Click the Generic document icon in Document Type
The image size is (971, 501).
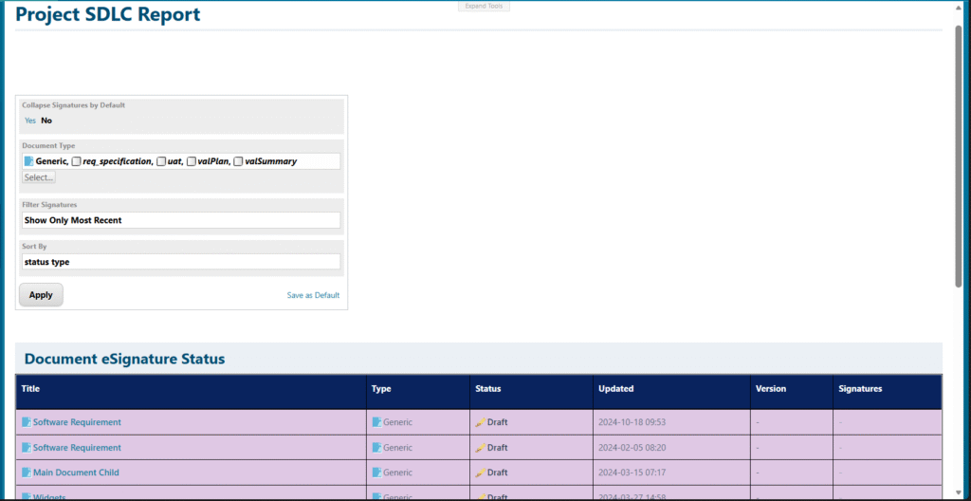pyautogui.click(x=28, y=161)
